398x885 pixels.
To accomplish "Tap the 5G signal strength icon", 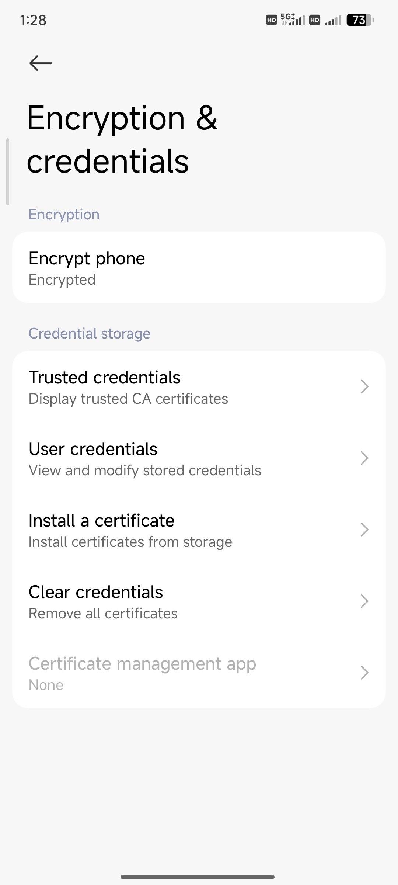I will click(x=293, y=20).
